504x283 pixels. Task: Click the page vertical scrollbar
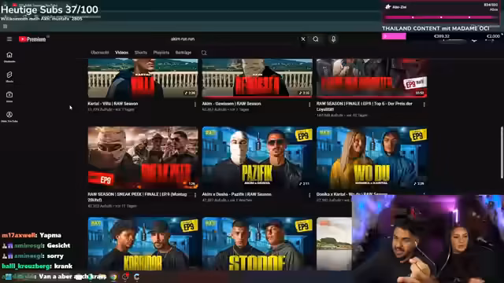(502, 153)
